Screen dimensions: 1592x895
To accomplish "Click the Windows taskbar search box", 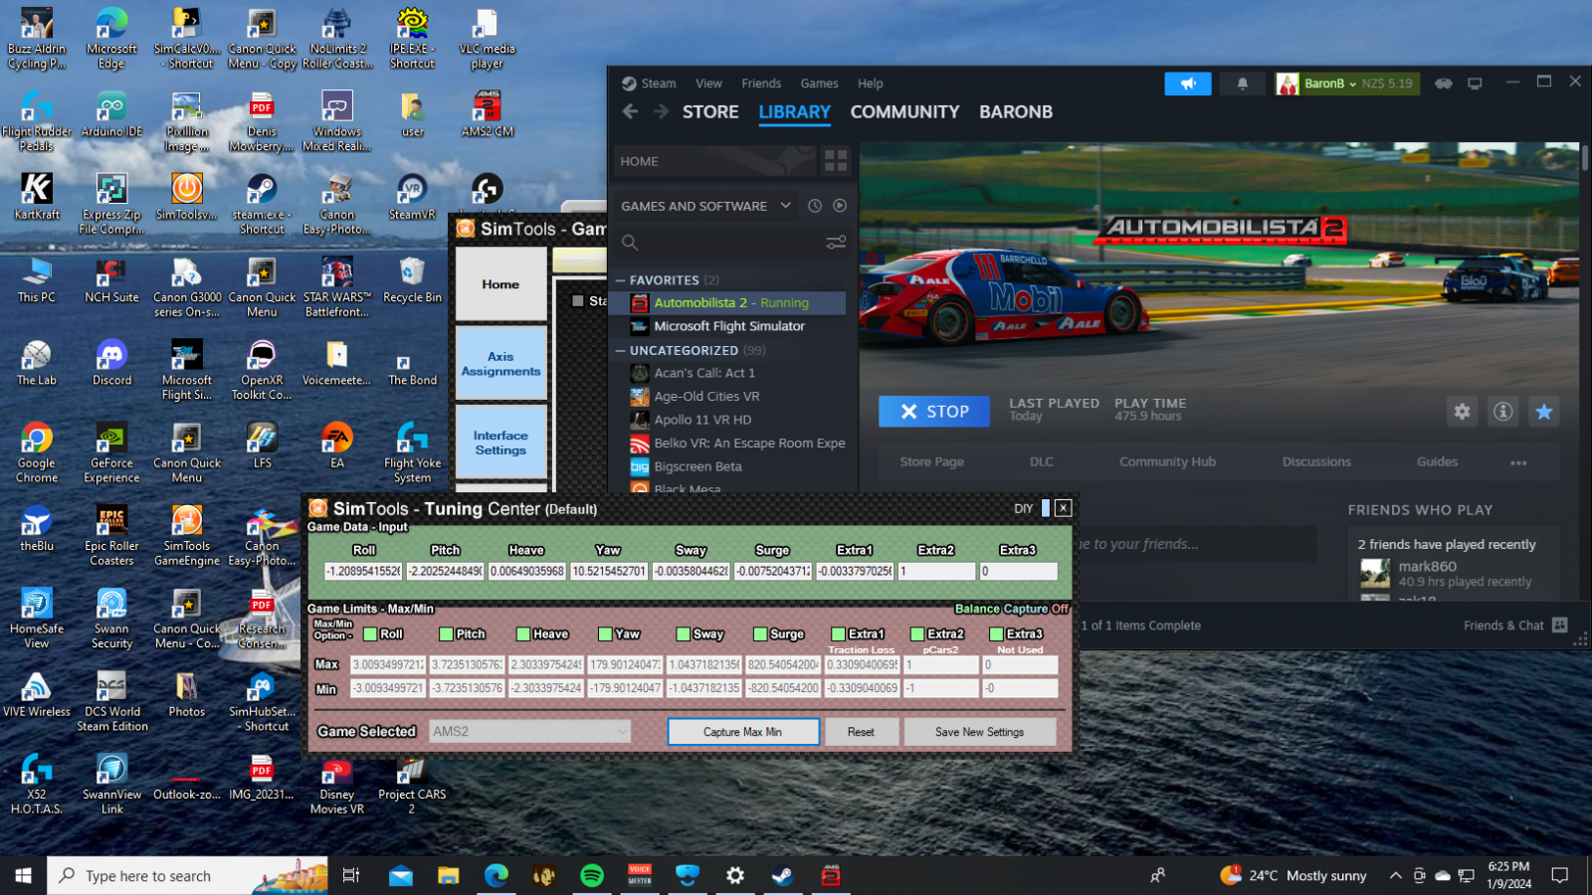I will click(x=187, y=875).
